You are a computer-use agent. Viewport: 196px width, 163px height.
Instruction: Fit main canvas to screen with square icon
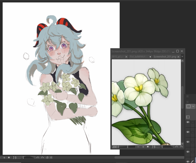9,157
